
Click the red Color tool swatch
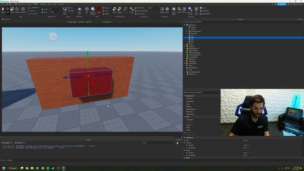99,9
